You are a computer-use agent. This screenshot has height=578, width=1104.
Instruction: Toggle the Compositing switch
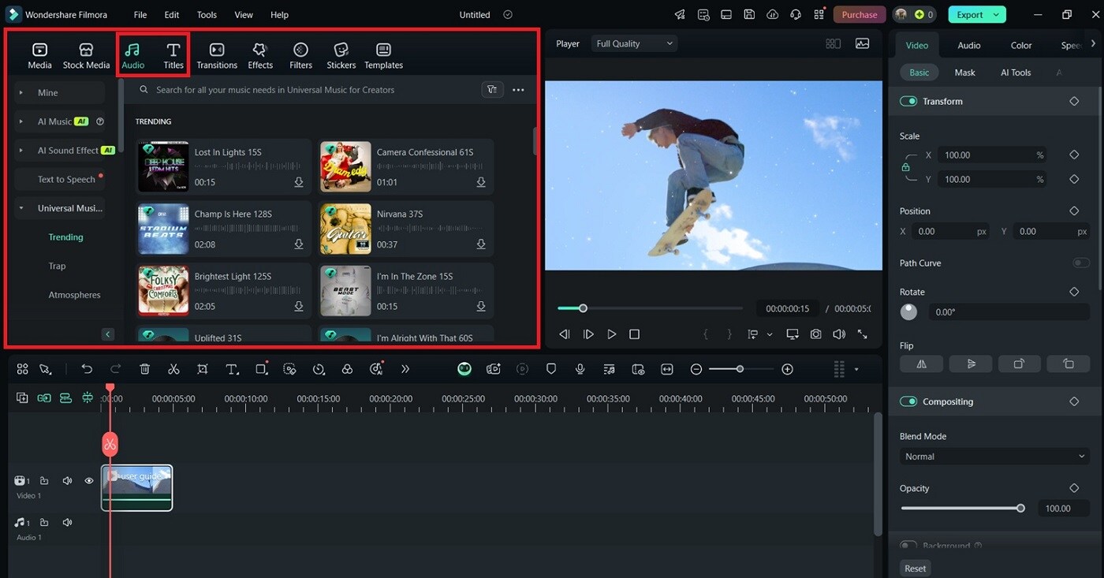point(908,402)
